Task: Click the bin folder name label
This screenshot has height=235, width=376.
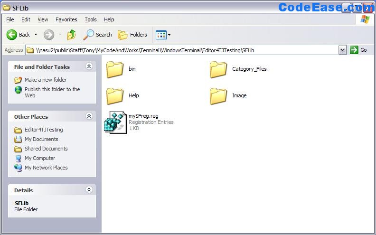Action: (132, 69)
